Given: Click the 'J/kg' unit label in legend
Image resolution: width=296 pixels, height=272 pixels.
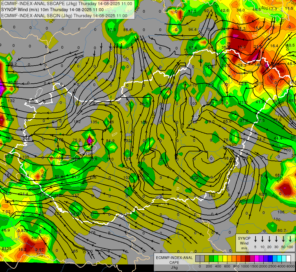Looking at the screenshot, I should (x=174, y=267).
